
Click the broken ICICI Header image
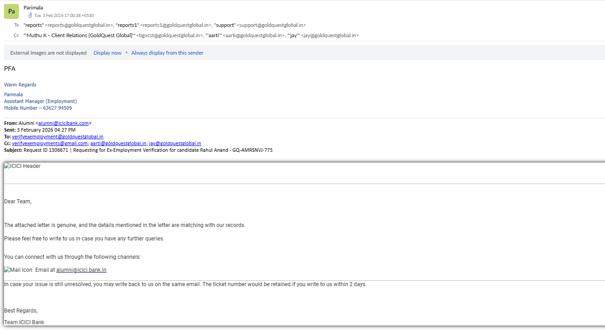point(22,166)
